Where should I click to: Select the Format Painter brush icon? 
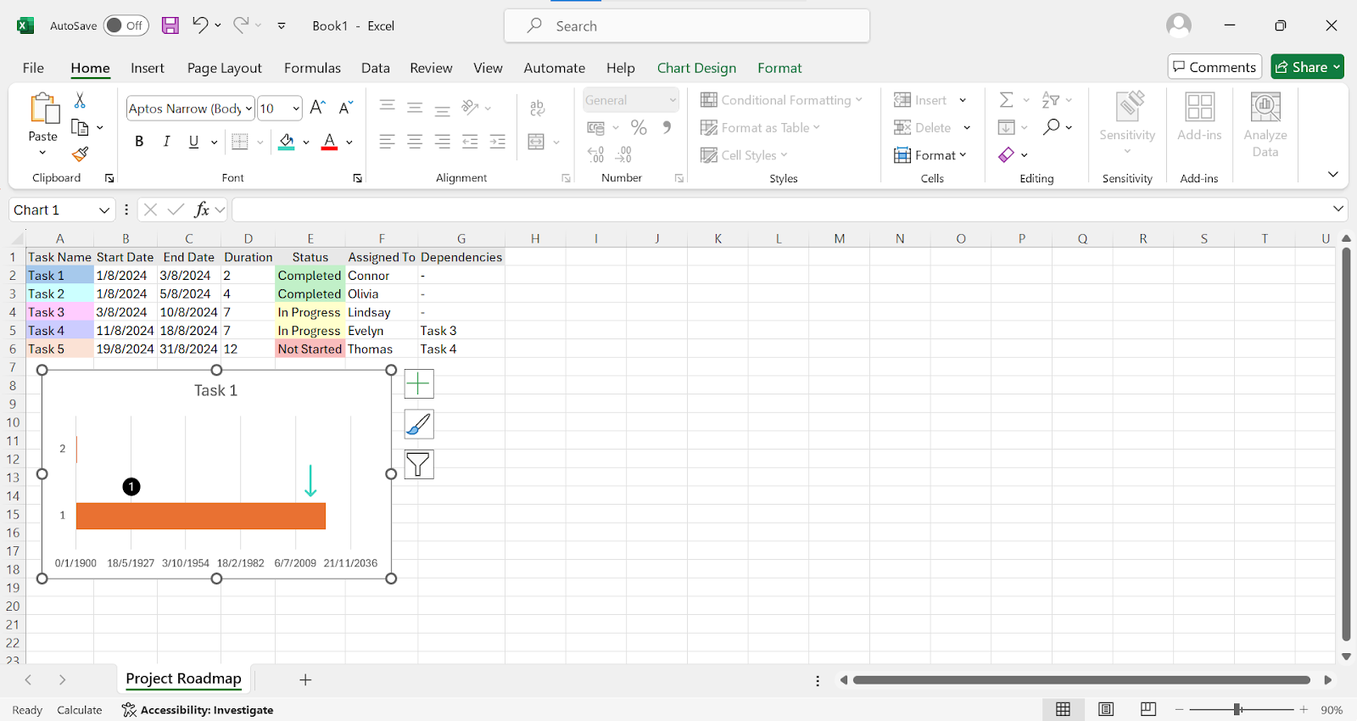pyautogui.click(x=80, y=154)
